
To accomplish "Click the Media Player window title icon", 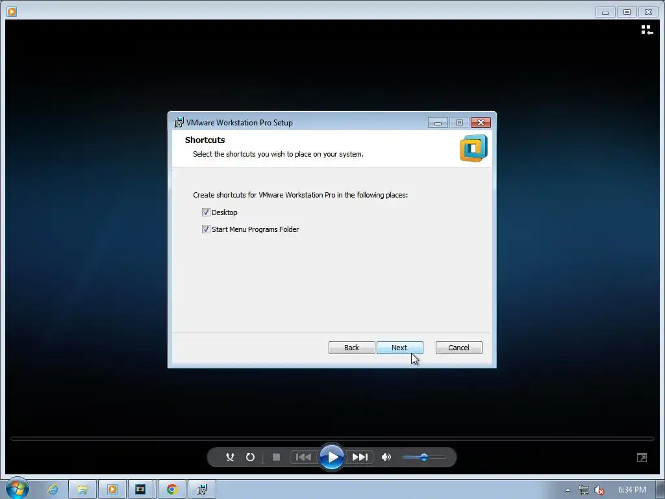I will click(x=12, y=12).
